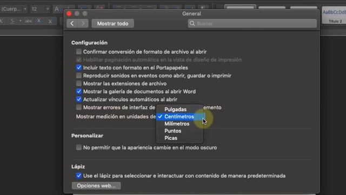
Task: Click the superscript X icon in Word ribbon
Action: [x=50, y=21]
